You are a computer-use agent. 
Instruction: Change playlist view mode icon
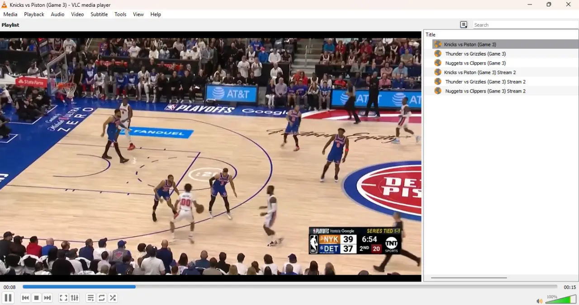pyautogui.click(x=464, y=25)
